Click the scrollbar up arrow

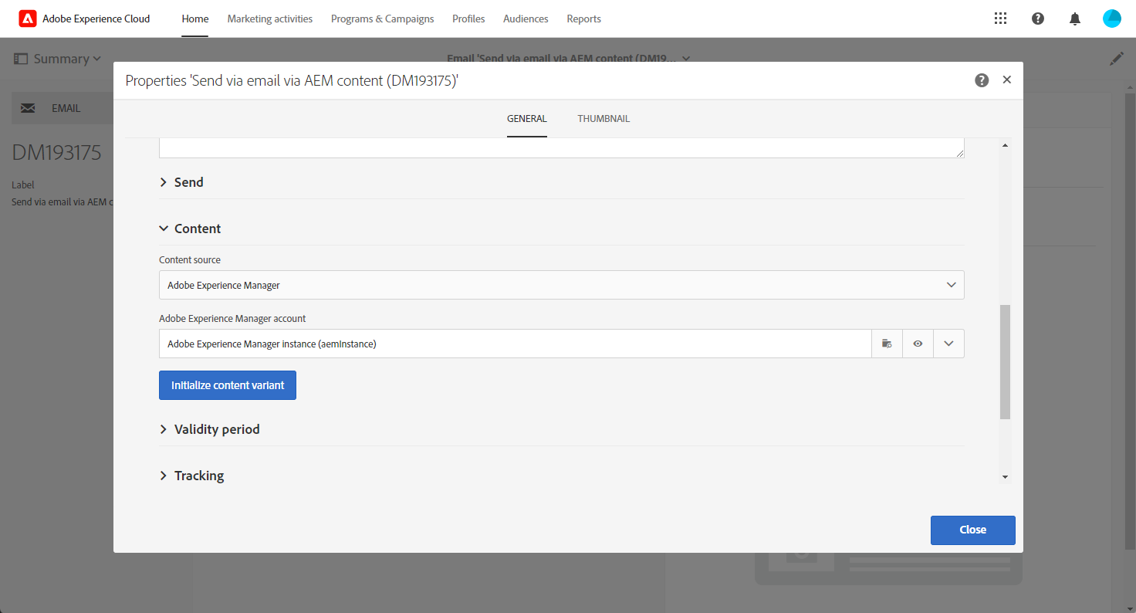[1005, 146]
